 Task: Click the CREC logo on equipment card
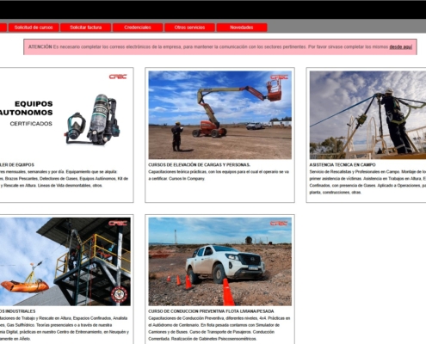coord(118,77)
